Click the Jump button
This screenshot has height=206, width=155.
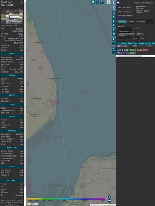click(x=136, y=38)
